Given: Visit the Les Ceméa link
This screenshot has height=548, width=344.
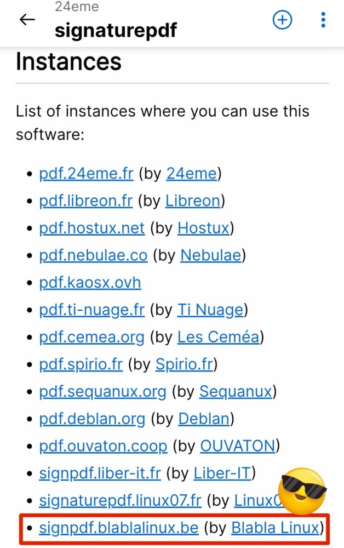Looking at the screenshot, I should pyautogui.click(x=217, y=337).
